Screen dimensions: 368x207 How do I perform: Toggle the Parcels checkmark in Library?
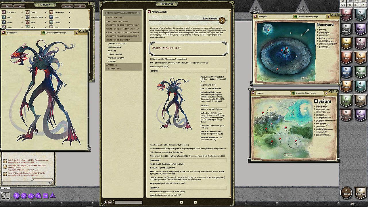(x=70, y=22)
